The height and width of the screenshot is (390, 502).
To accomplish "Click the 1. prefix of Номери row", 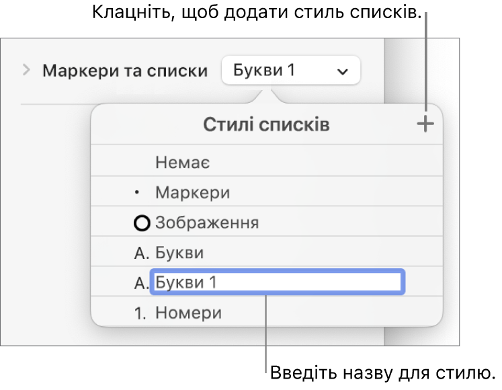I will tap(140, 313).
